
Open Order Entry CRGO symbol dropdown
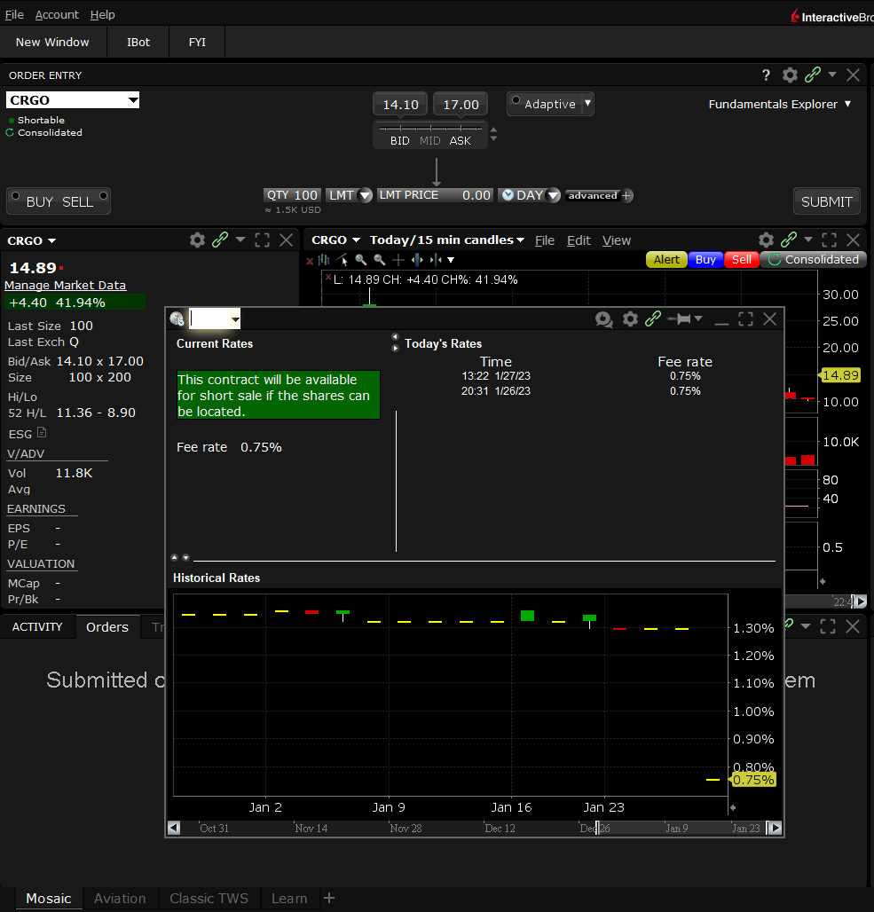(x=133, y=100)
